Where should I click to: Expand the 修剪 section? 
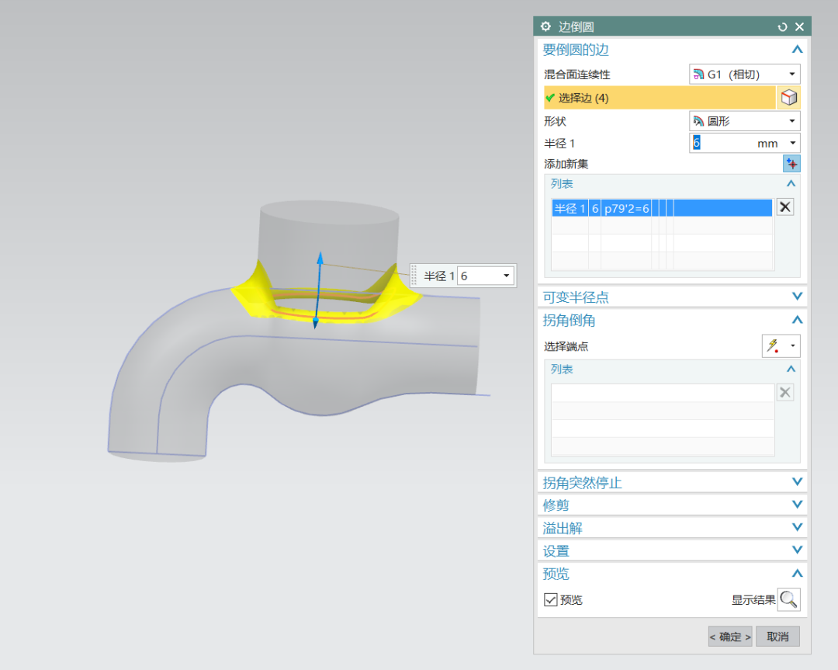pyautogui.click(x=797, y=504)
